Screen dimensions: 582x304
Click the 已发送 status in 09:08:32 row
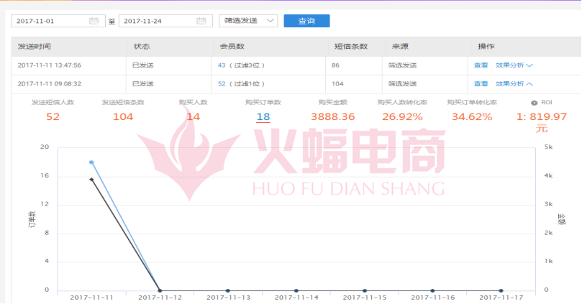[143, 84]
